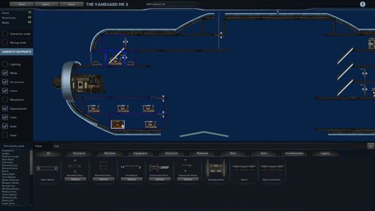The image size is (375, 211).
Task: Select the Docking Hatch item thumbnail
Action: [216, 168]
